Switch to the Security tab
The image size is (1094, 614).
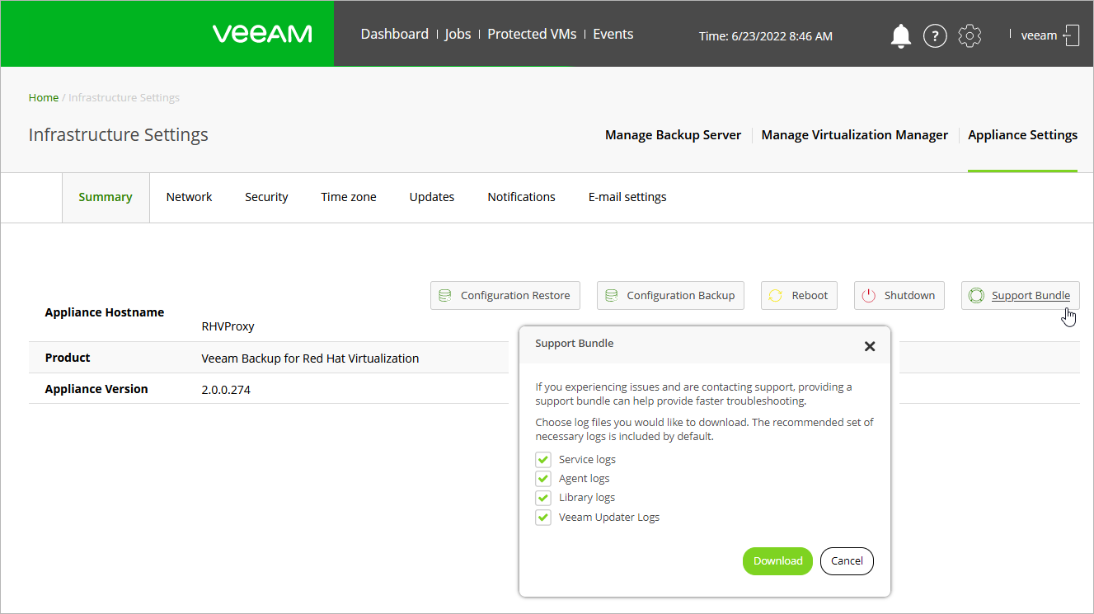point(266,197)
